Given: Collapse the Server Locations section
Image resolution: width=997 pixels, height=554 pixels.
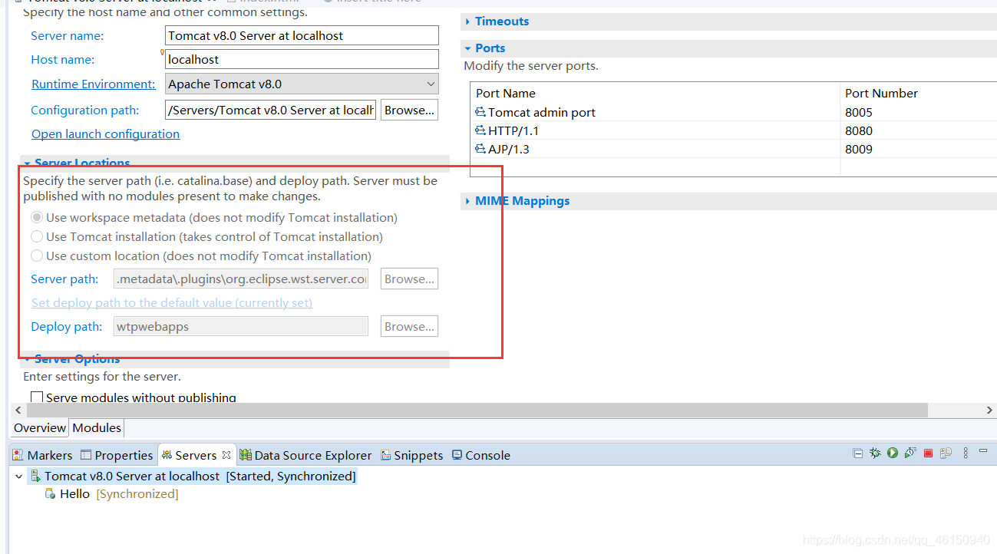Looking at the screenshot, I should pyautogui.click(x=27, y=163).
